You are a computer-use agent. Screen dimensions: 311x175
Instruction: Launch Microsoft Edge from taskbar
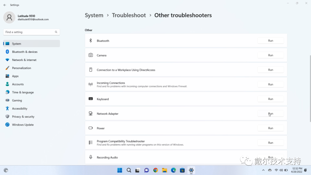tap(173, 170)
